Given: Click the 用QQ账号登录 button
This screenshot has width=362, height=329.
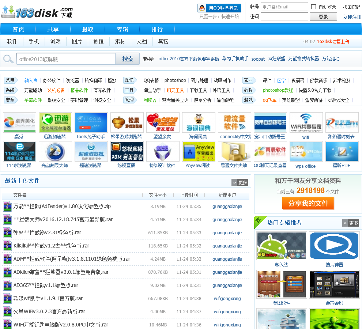Looking at the screenshot, I should [x=219, y=8].
